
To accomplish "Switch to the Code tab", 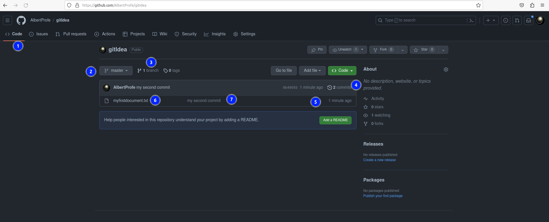I will click(14, 34).
